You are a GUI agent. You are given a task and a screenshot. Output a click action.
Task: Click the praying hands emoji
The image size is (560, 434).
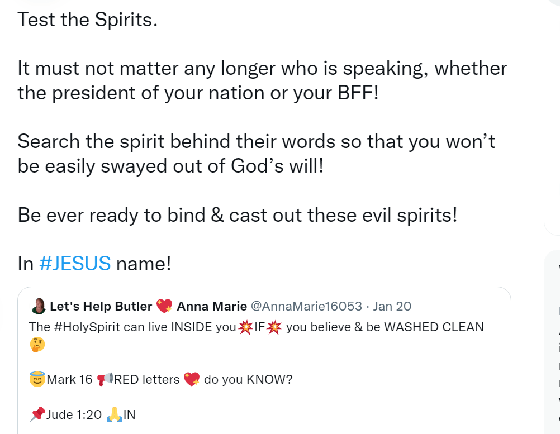click(x=114, y=414)
